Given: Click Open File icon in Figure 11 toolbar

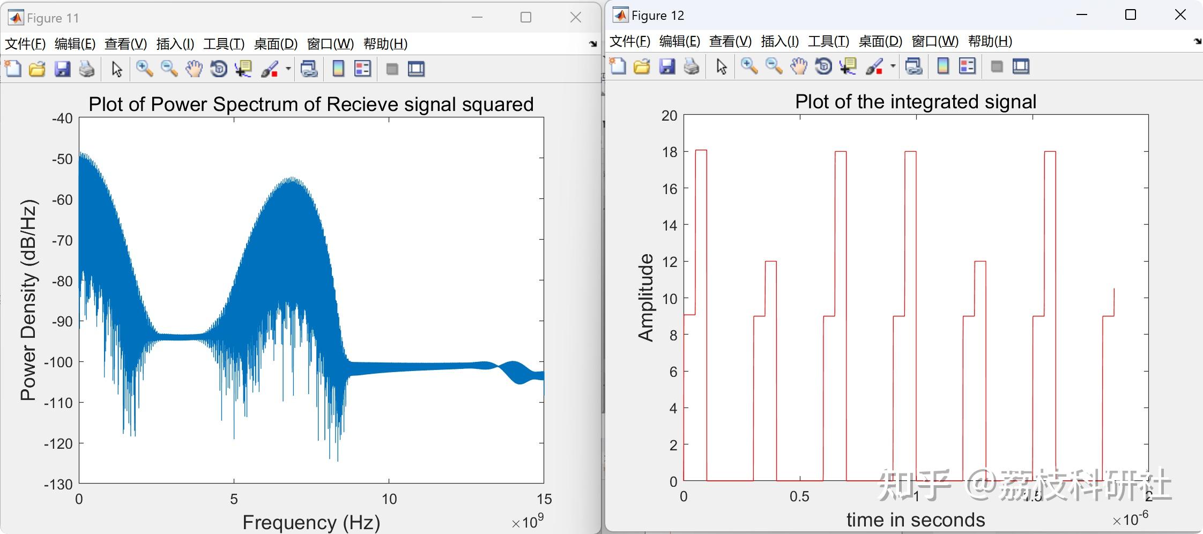Looking at the screenshot, I should 37,69.
